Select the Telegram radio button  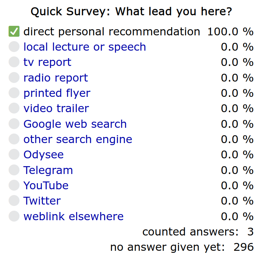pos(14,170)
